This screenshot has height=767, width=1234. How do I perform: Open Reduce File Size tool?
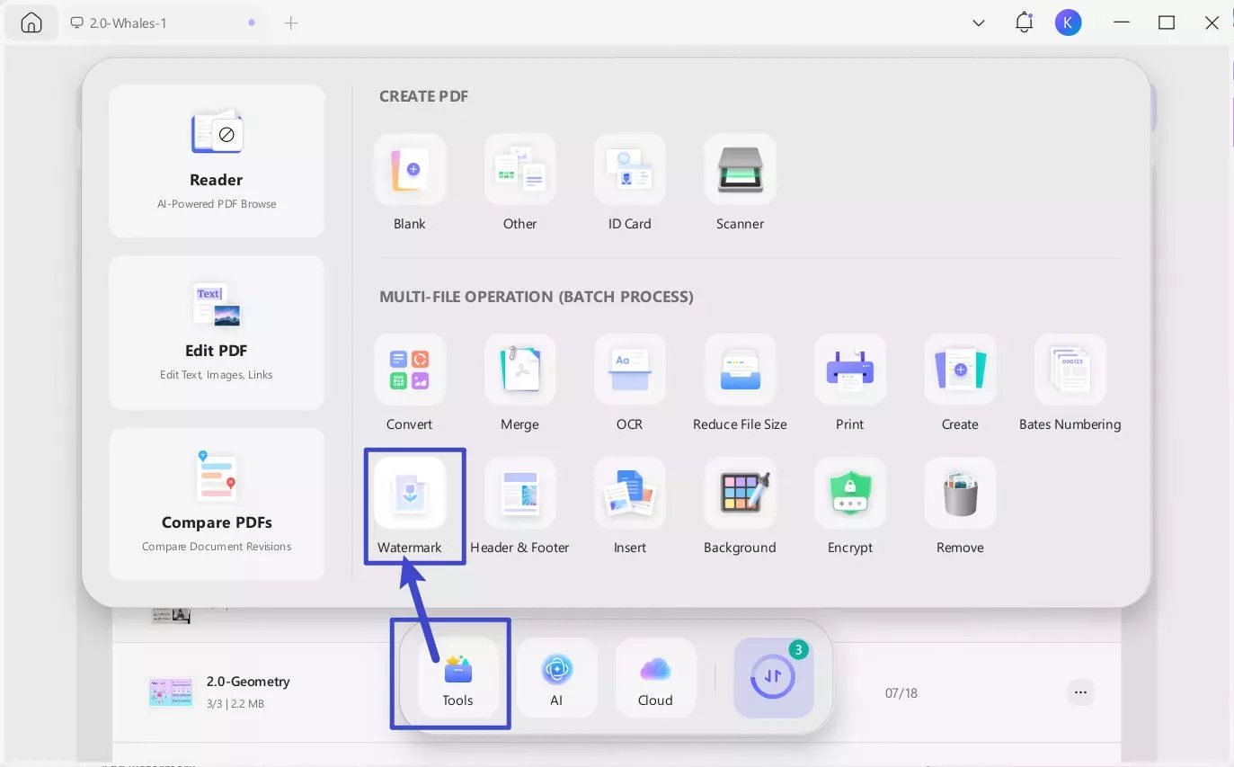740,370
